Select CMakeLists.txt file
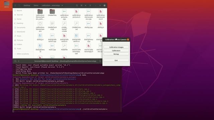 pos(77,26)
